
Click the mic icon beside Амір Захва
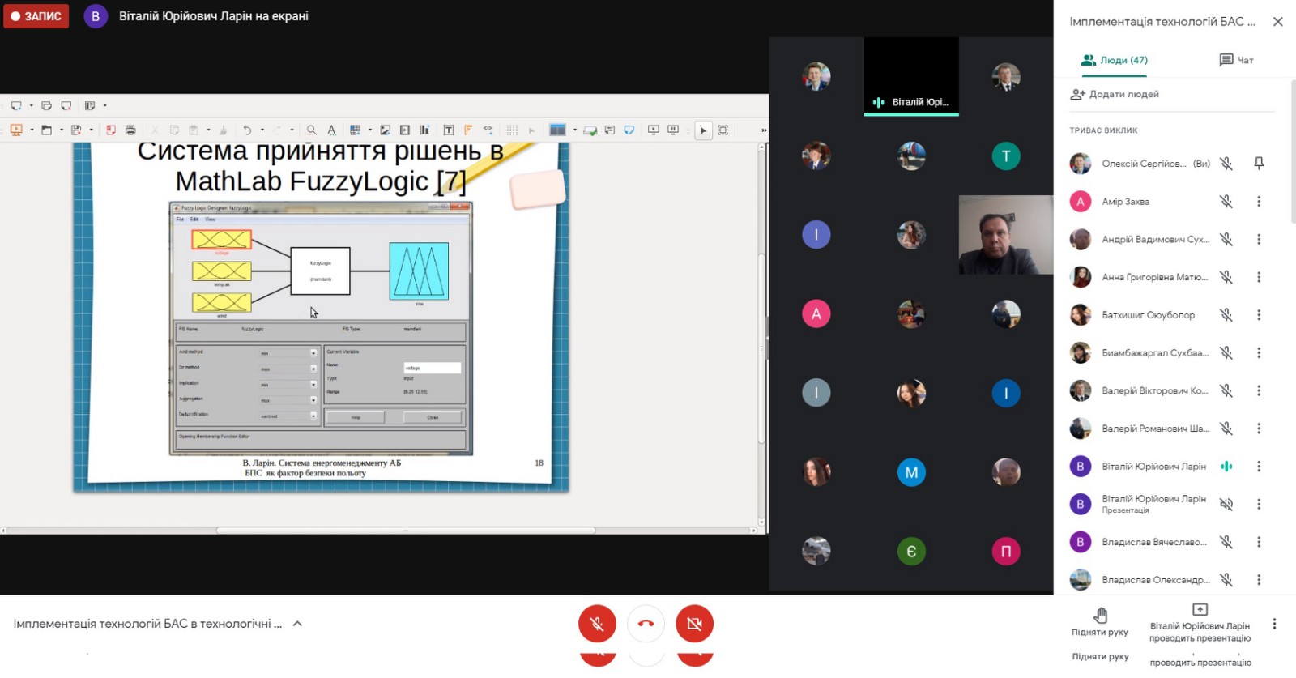coord(1226,202)
